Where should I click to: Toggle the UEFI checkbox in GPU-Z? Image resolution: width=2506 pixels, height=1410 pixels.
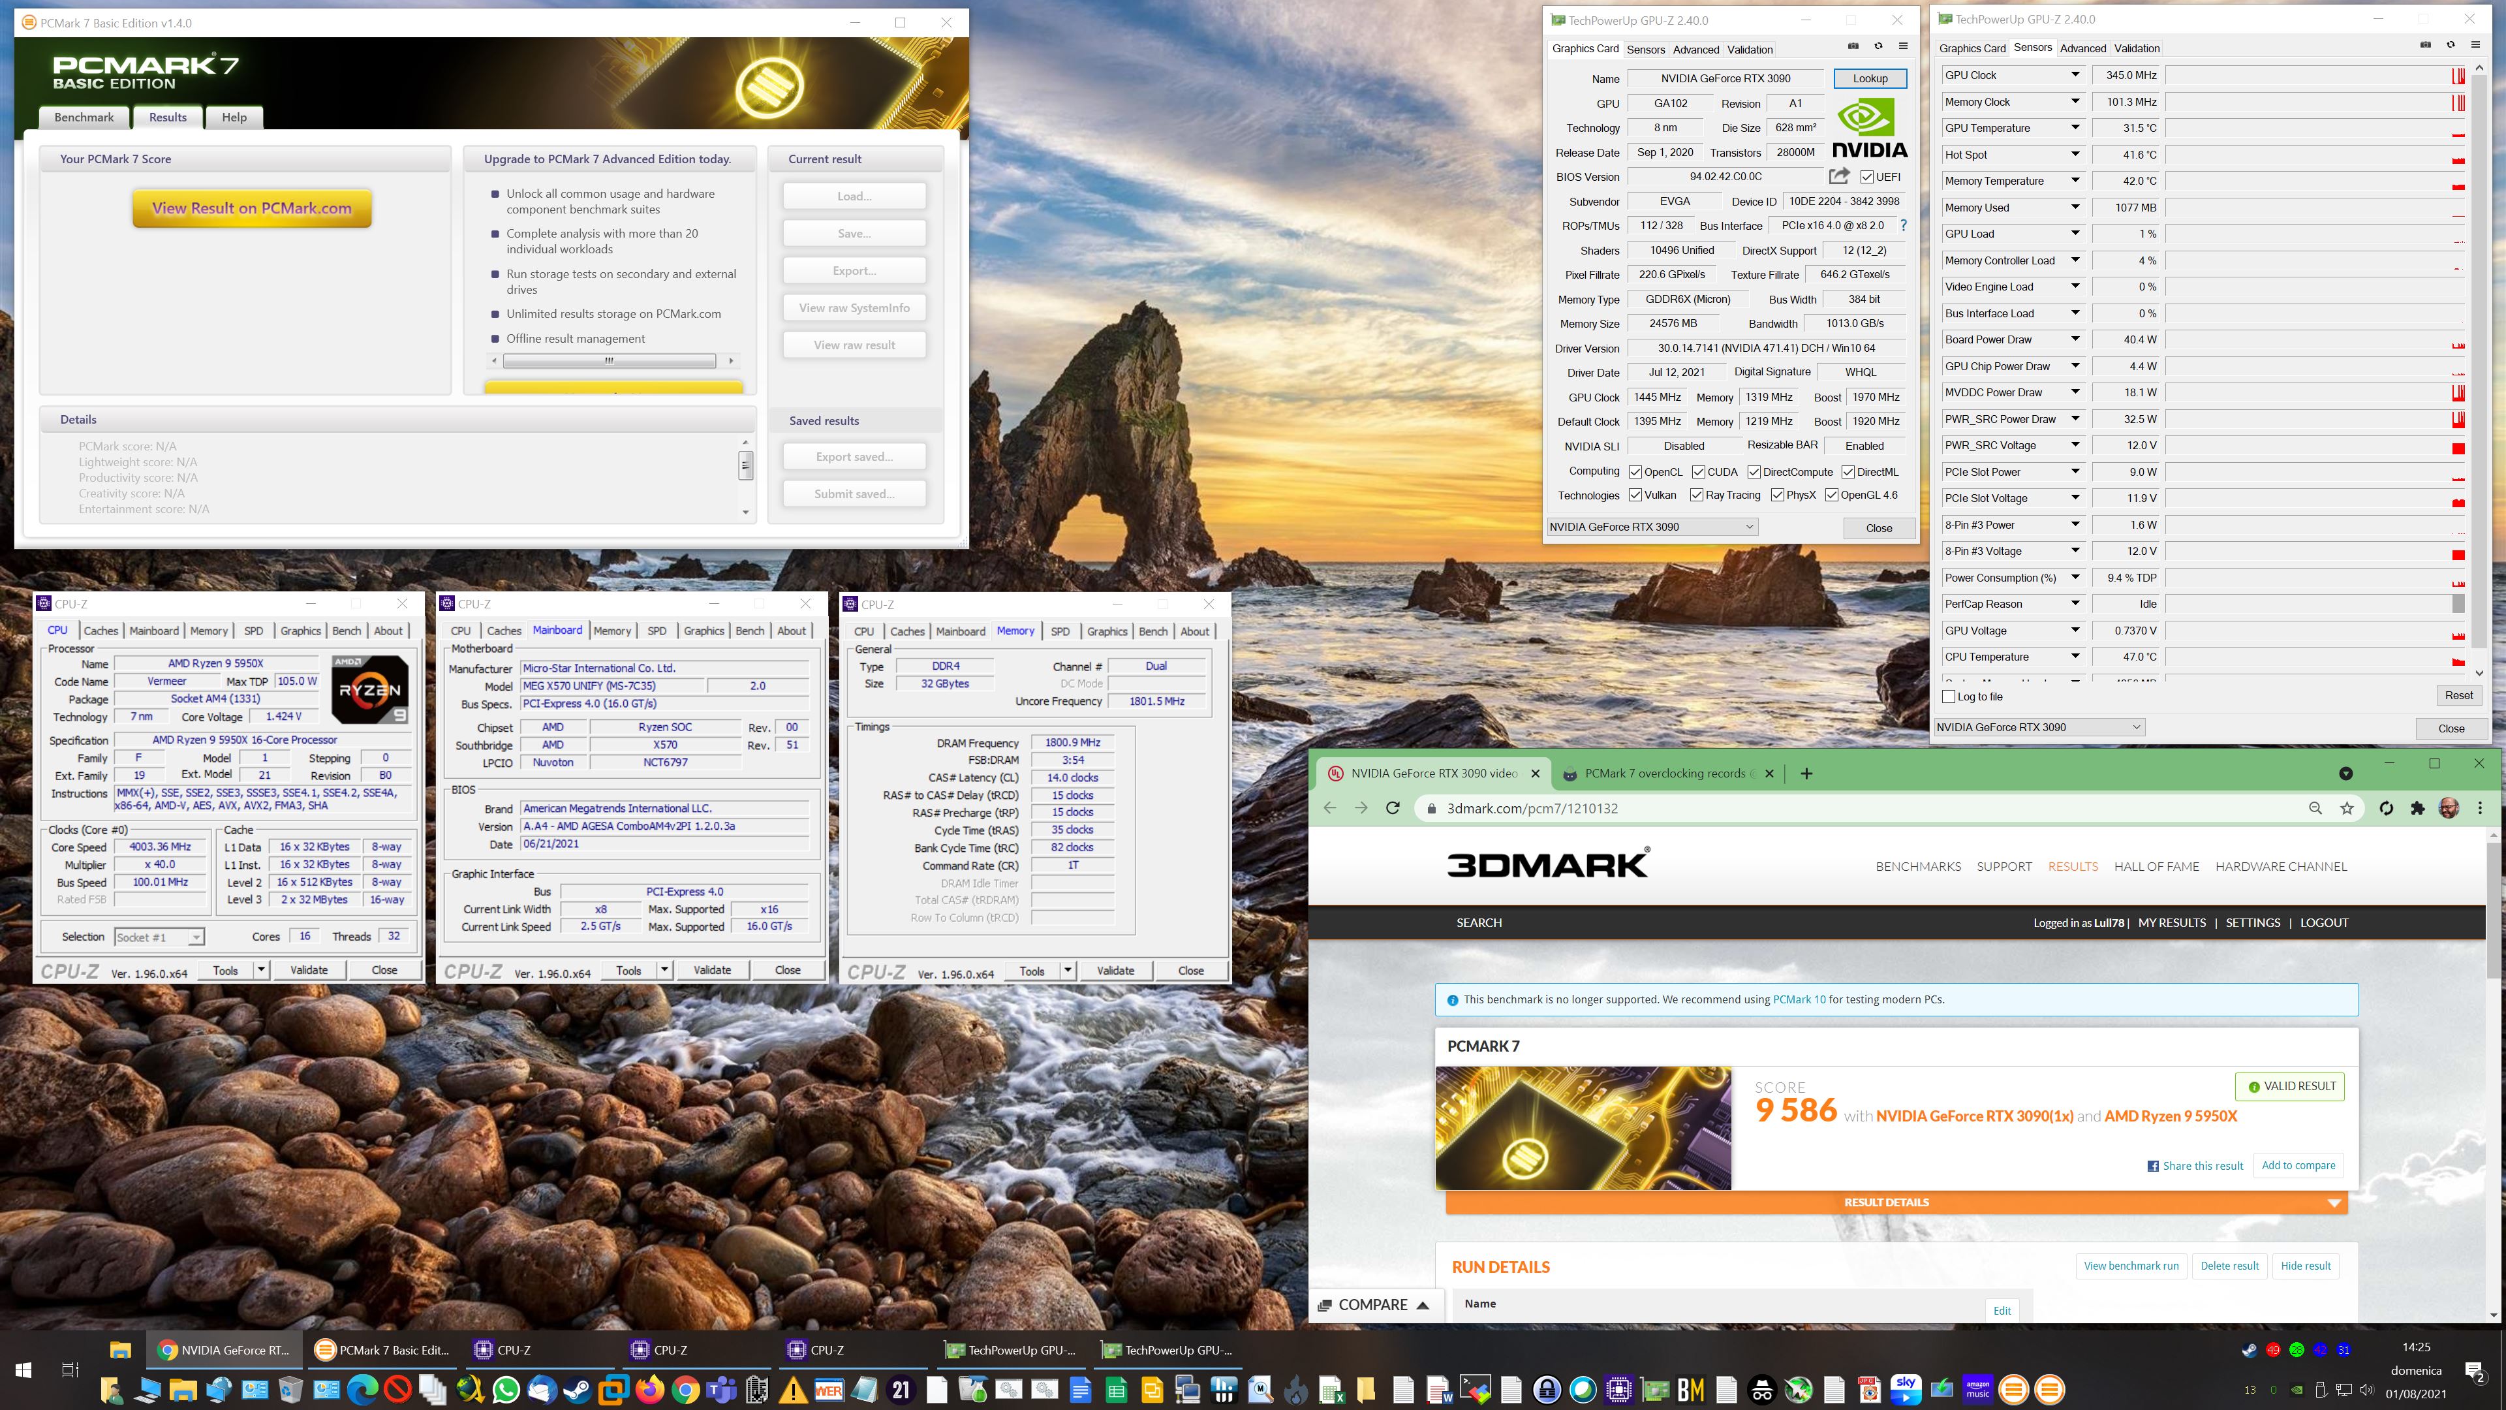(x=1867, y=176)
